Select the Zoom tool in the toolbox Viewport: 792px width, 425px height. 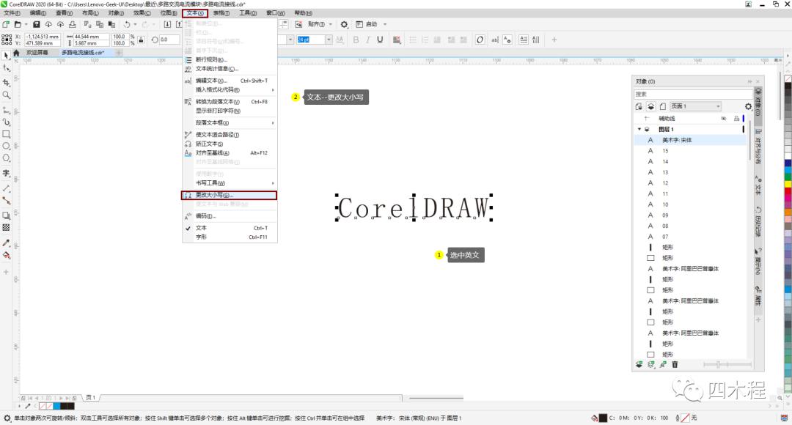6,95
